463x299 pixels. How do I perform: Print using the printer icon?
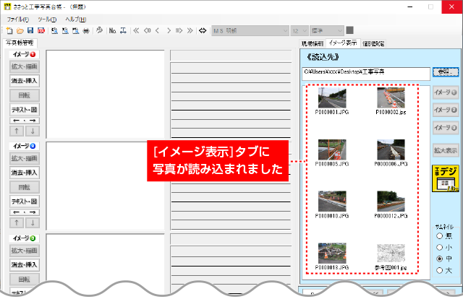point(86,30)
